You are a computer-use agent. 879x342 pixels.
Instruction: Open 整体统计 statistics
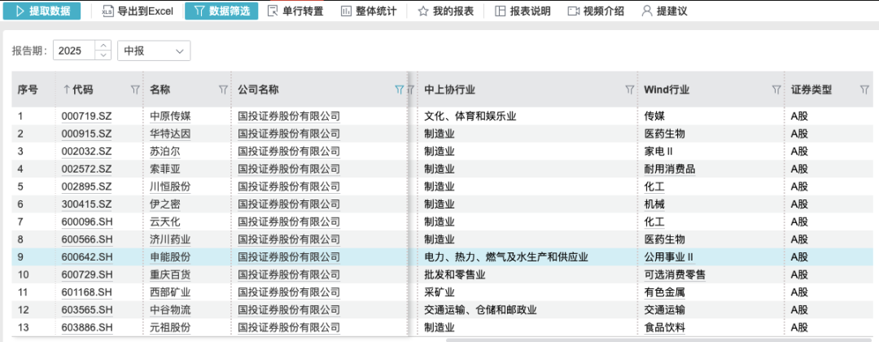pos(346,11)
